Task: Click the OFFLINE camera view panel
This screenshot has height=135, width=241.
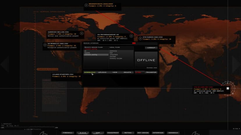Action: [146, 60]
